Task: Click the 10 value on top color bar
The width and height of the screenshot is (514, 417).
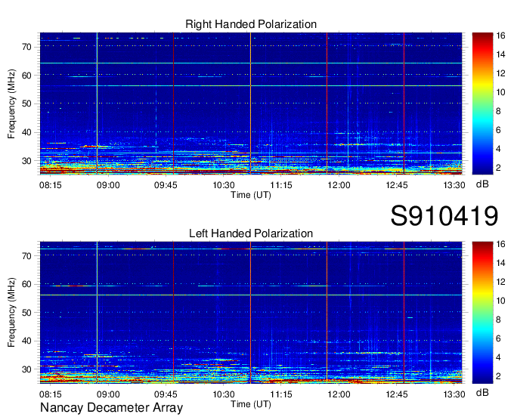Action: pyautogui.click(x=500, y=92)
